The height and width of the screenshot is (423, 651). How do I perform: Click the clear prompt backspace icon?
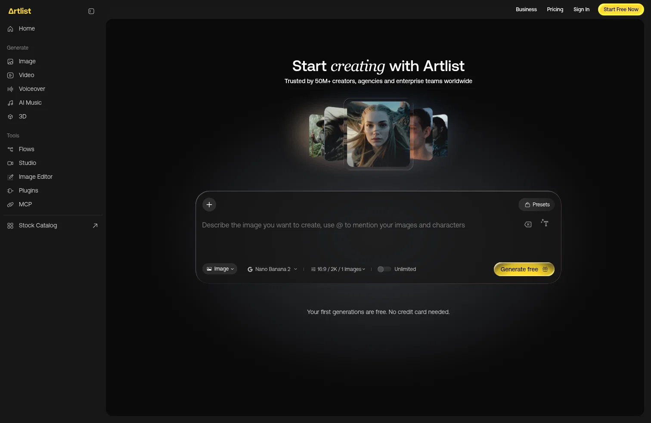click(x=528, y=224)
